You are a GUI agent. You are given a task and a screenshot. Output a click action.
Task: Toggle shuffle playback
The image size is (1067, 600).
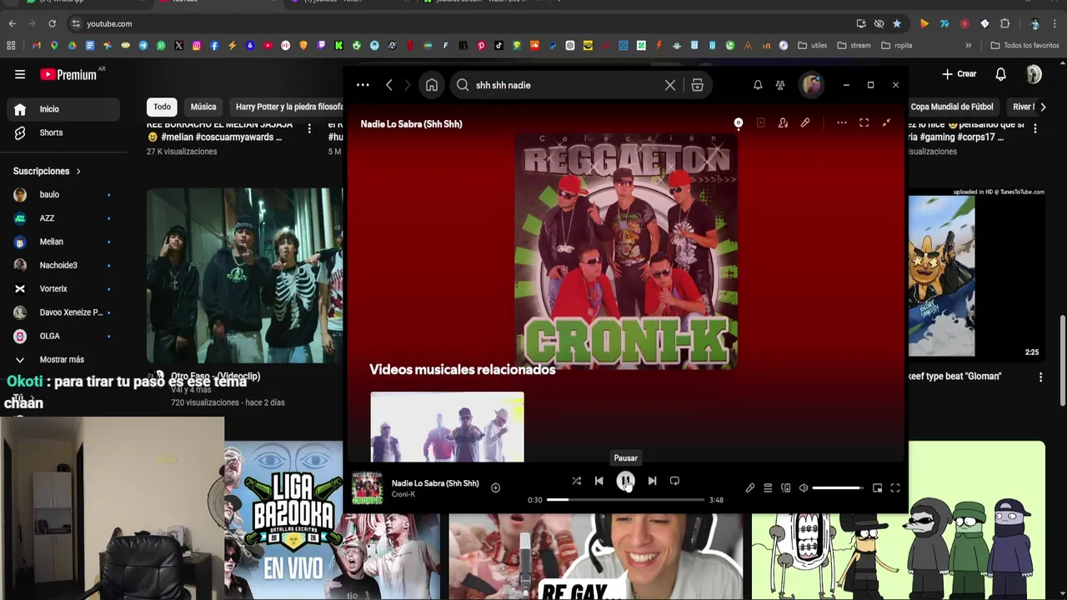[x=576, y=481]
